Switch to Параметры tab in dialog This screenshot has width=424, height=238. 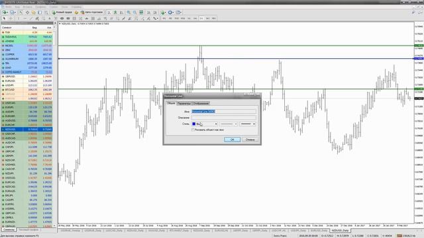(184, 103)
